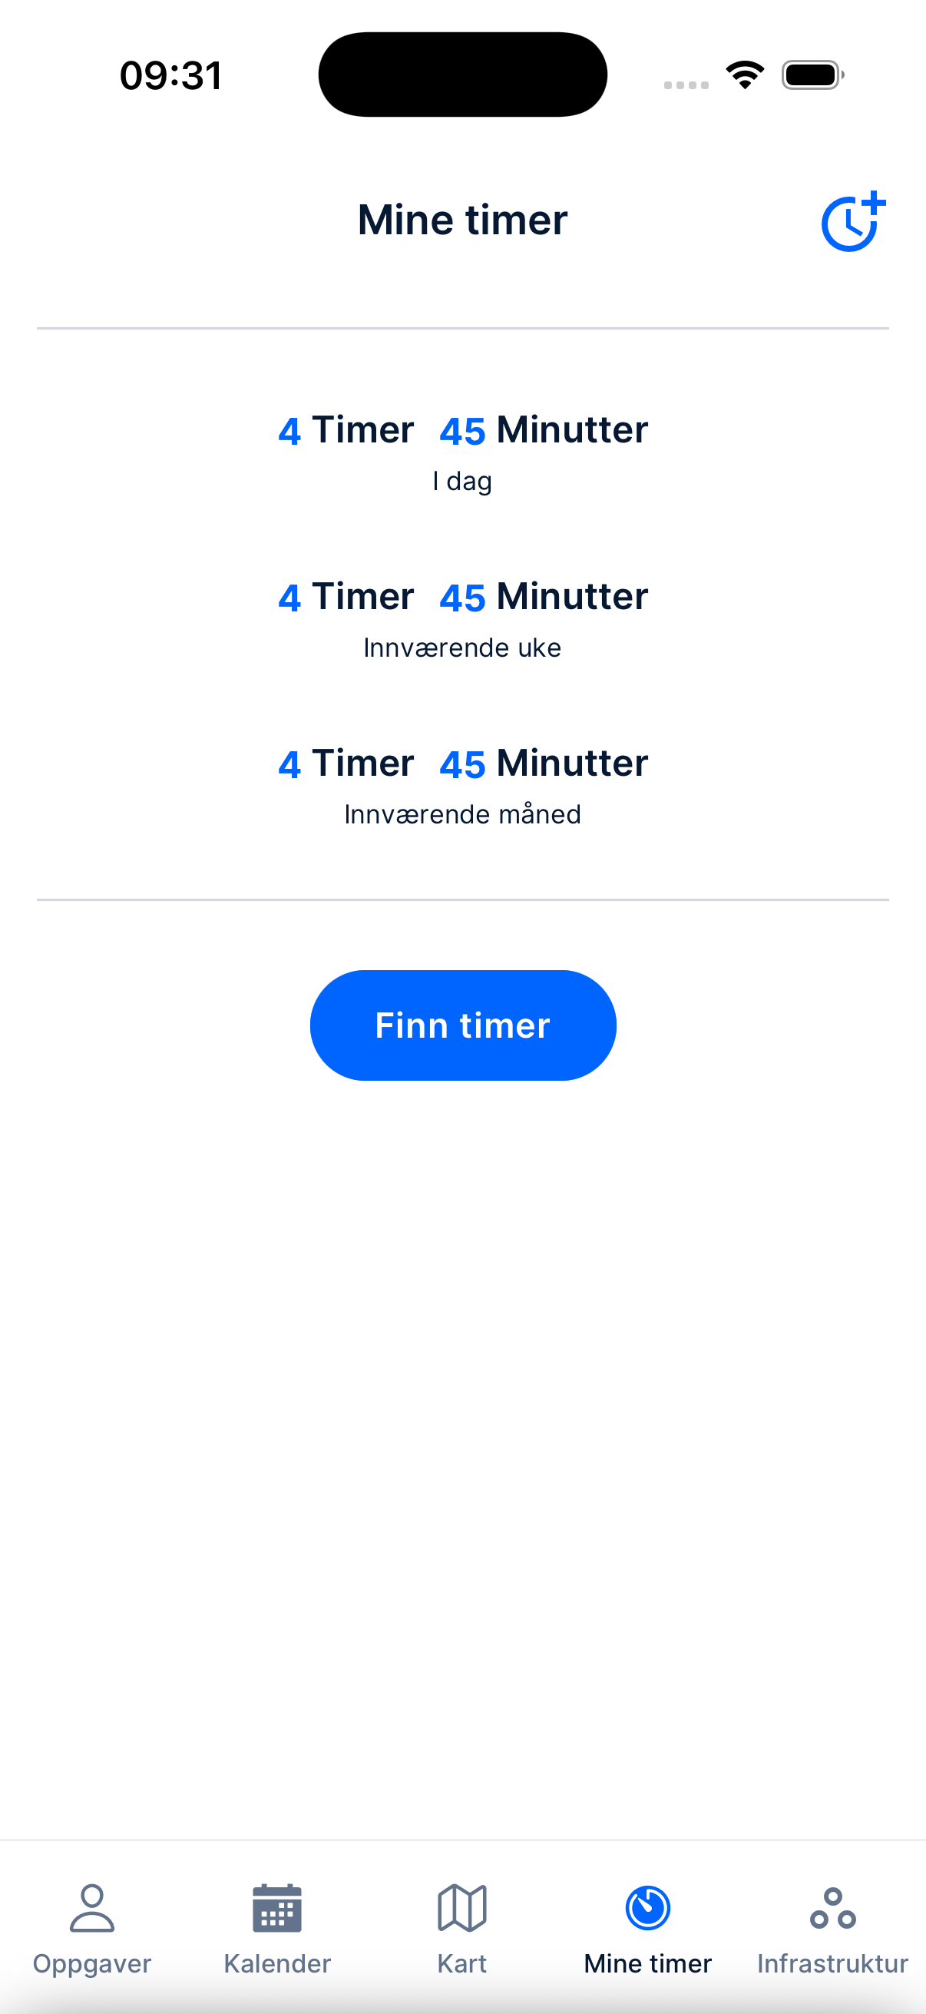
Task: Switch to the Kart tab label
Action: 461,1963
